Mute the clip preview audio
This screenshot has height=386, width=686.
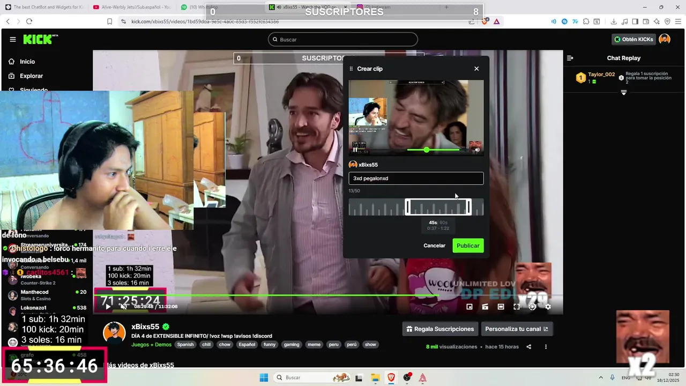click(x=477, y=150)
